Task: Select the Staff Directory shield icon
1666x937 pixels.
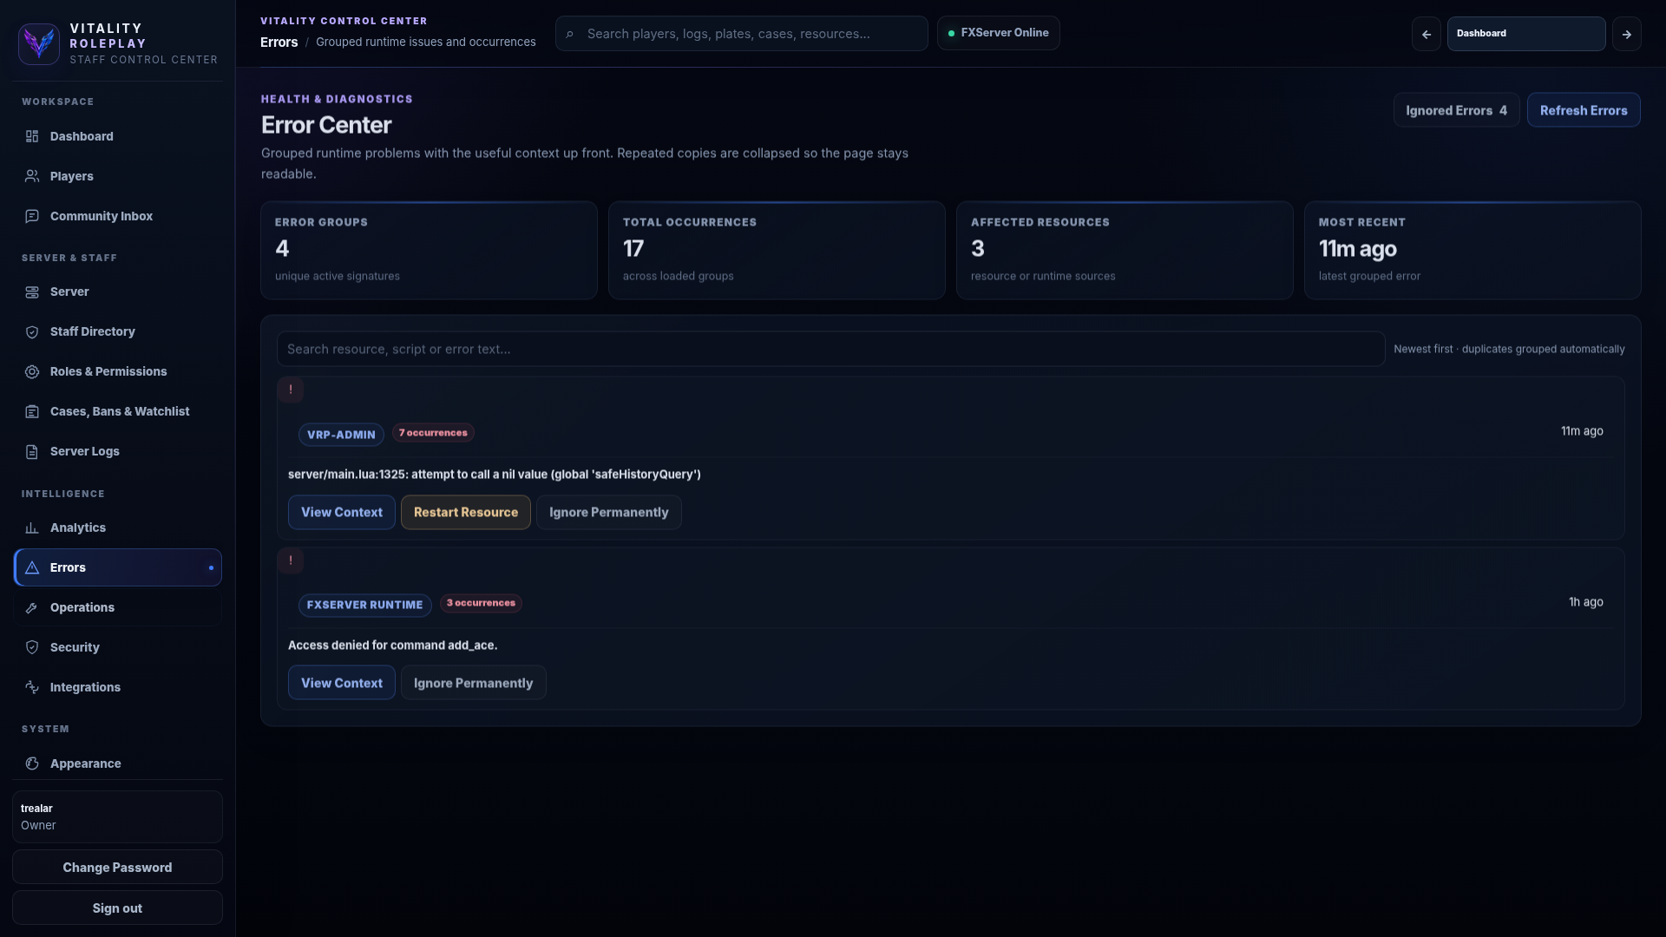Action: tap(32, 331)
